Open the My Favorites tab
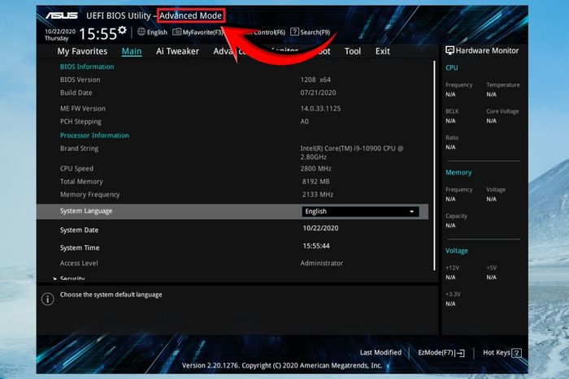The height and width of the screenshot is (379, 569). pyautogui.click(x=82, y=51)
